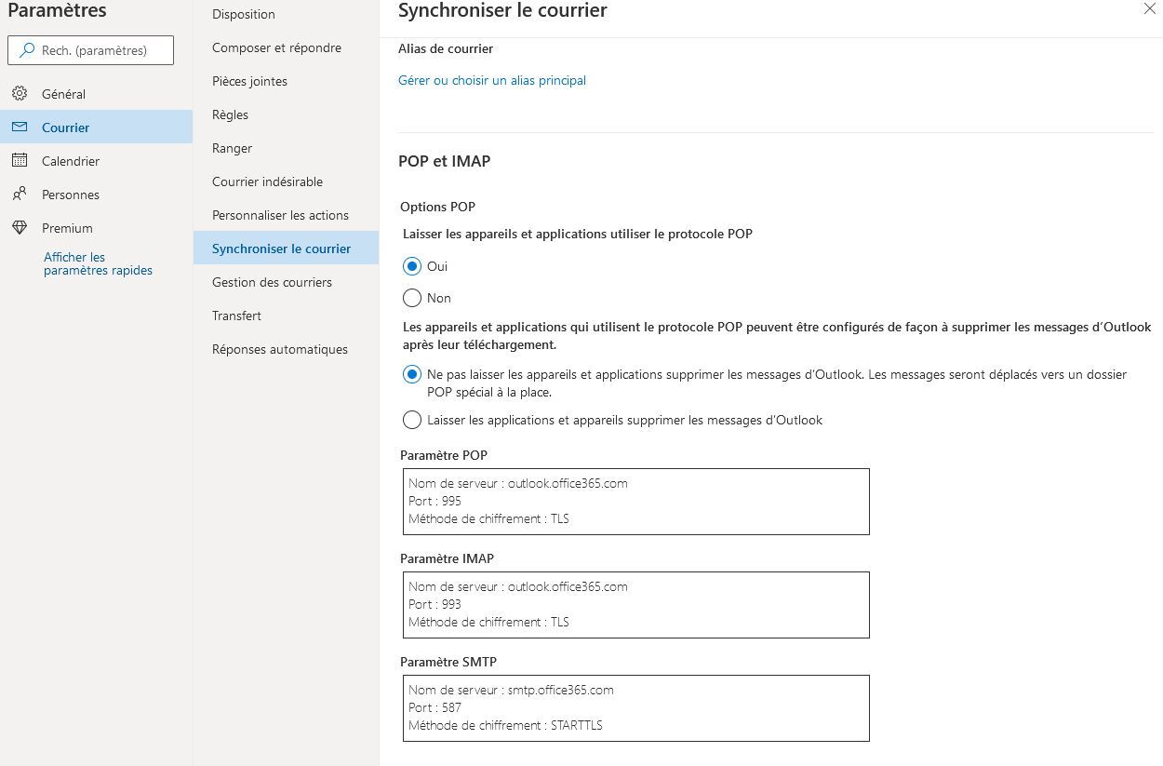Click the Personnes people icon
The width and height of the screenshot is (1163, 766).
(x=20, y=195)
